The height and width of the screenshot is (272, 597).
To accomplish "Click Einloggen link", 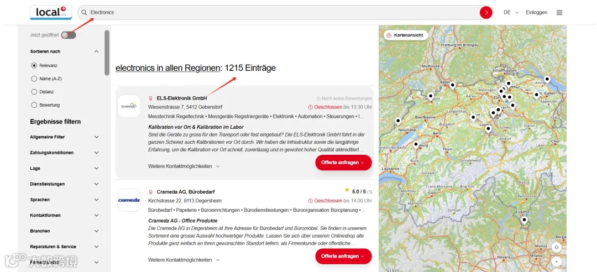I will coord(536,13).
